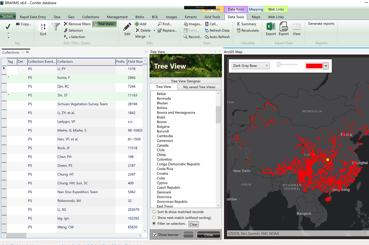
Task: Open the Find tool
Action: [x=165, y=24]
